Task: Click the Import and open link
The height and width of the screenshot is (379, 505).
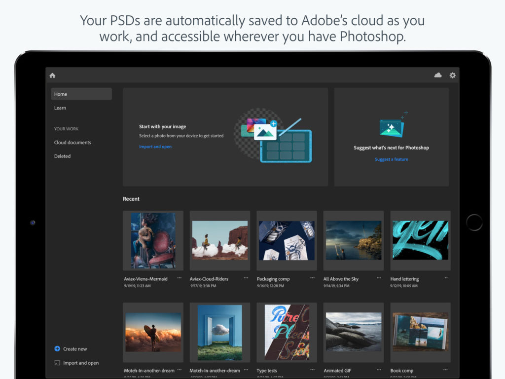Action: click(155, 147)
